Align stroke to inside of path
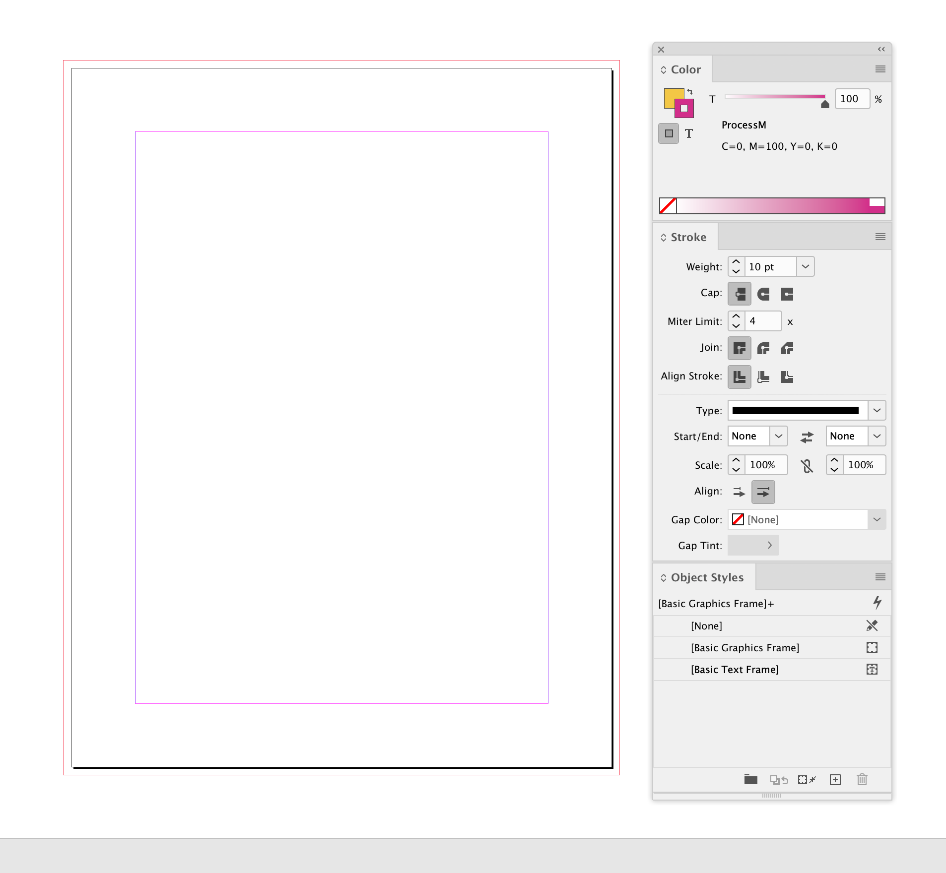Image resolution: width=946 pixels, height=873 pixels. (x=763, y=377)
